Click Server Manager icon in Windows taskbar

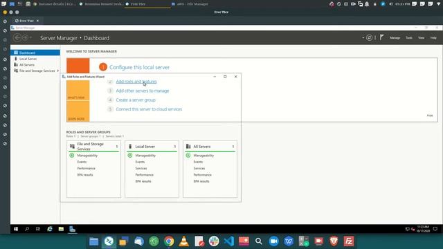[72, 229]
